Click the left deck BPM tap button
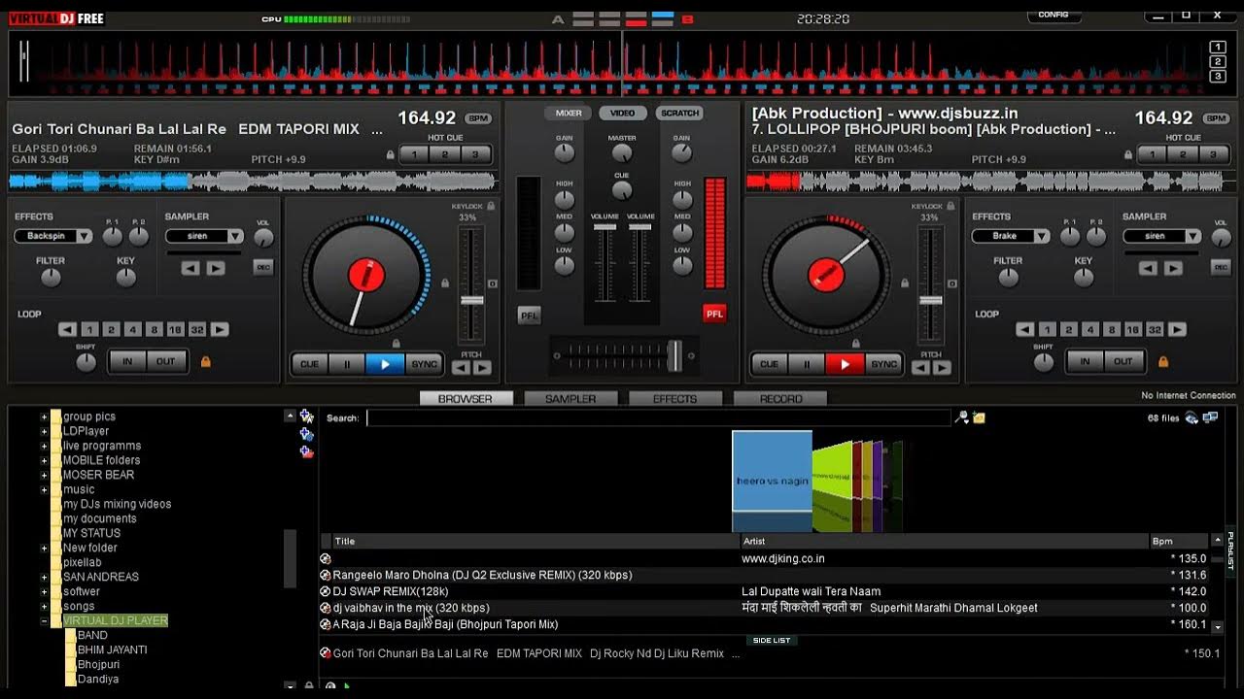The image size is (1244, 699). 477,118
